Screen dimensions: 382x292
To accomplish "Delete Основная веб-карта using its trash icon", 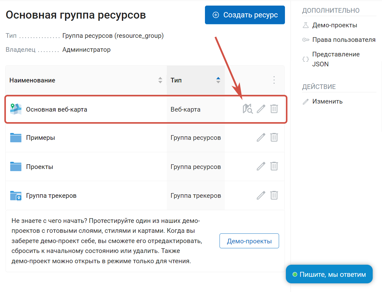I will tap(274, 109).
